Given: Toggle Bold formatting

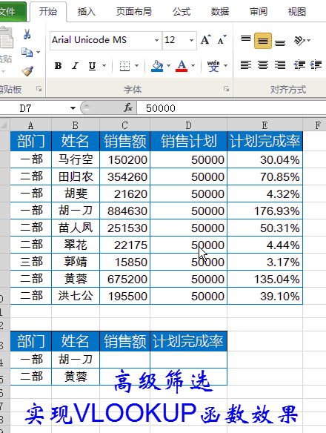Looking at the screenshot, I should (x=58, y=66).
